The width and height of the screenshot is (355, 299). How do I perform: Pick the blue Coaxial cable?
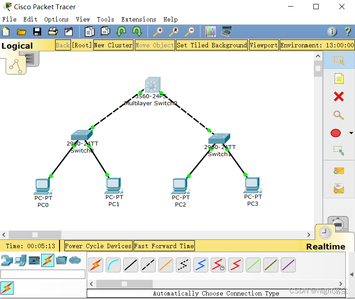[200, 265]
